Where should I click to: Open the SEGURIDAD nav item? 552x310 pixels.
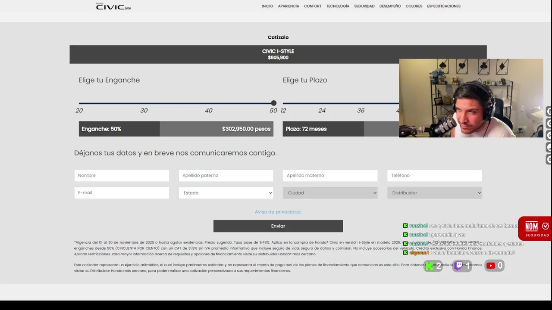pos(364,6)
